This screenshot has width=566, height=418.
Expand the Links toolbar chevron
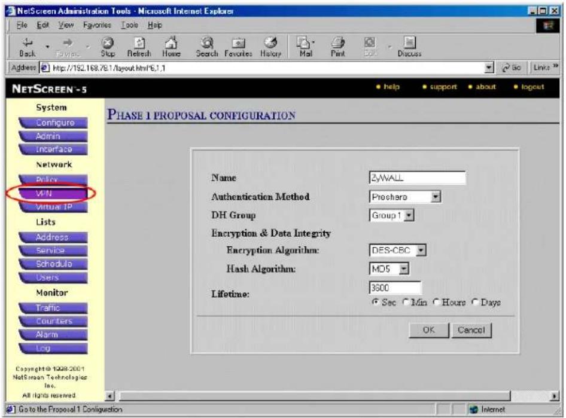point(556,66)
